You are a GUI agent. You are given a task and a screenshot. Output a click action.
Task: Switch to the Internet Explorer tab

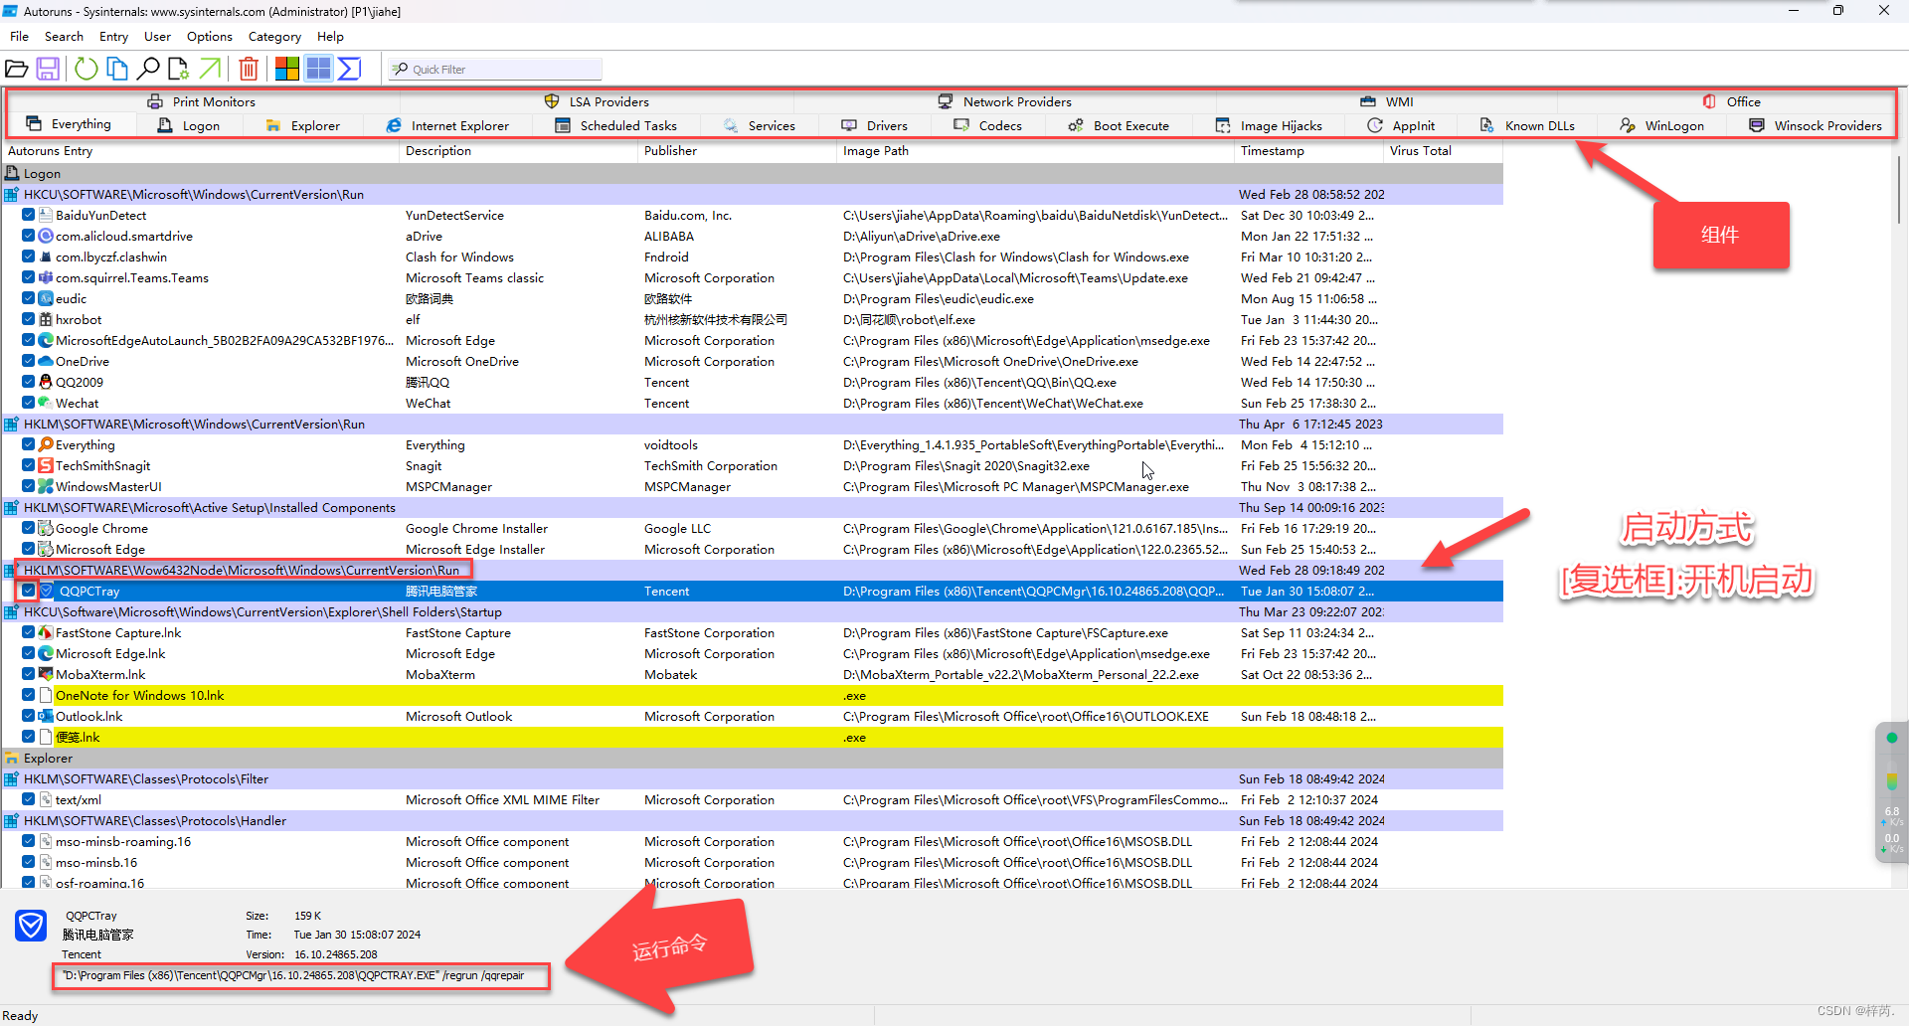[x=447, y=125]
